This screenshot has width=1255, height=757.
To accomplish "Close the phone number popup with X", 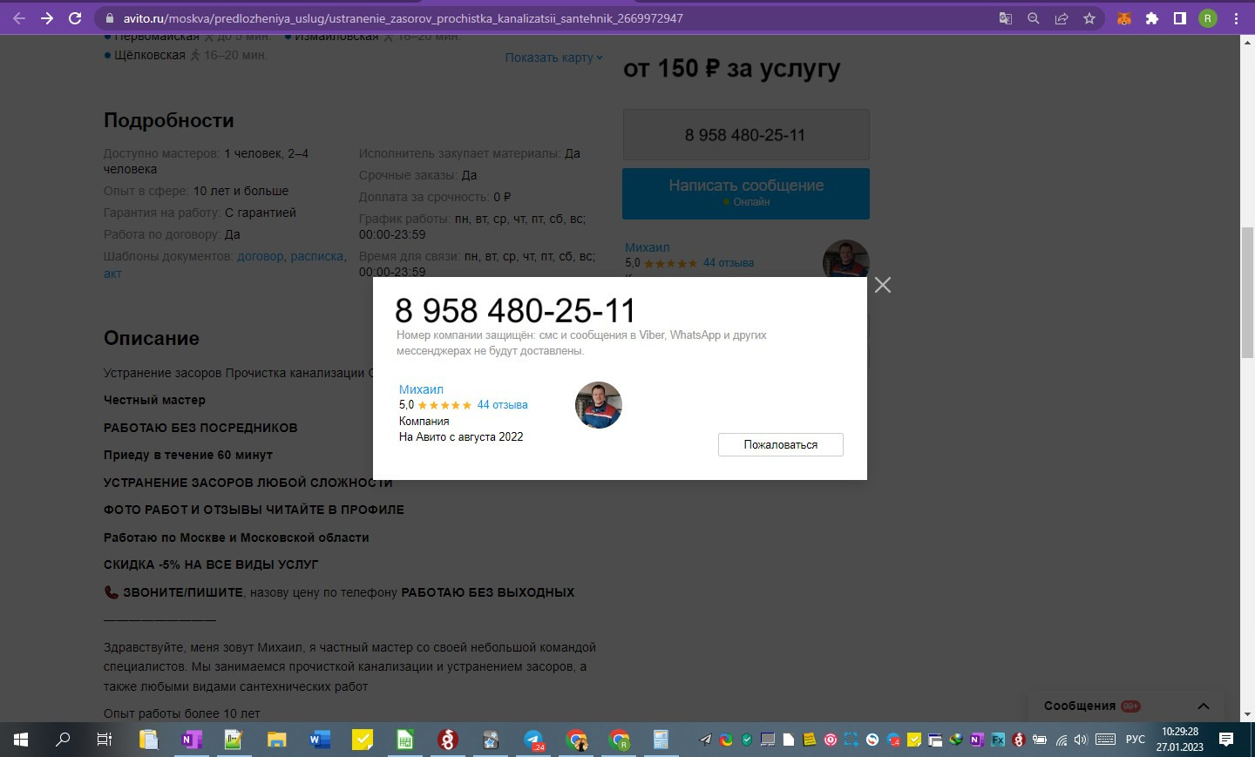I will pos(883,286).
